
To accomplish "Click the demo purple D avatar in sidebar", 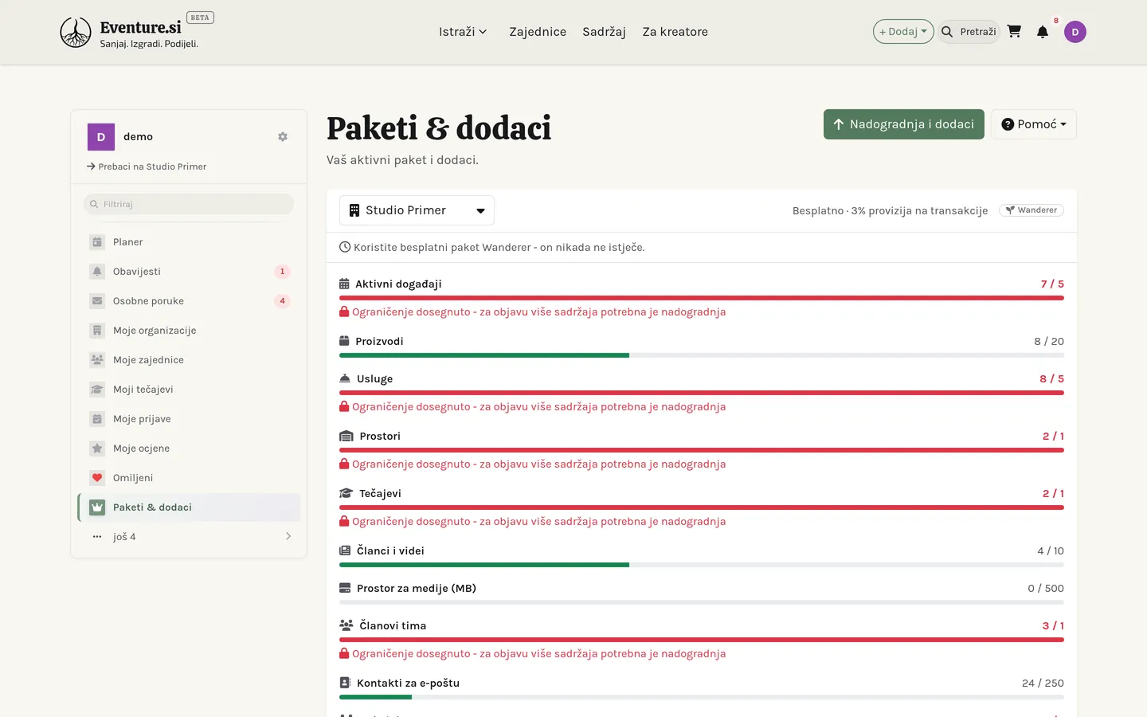I will pos(101,137).
